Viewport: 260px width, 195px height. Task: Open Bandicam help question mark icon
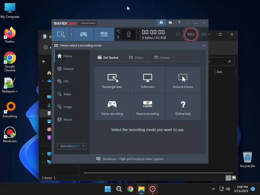pos(179,22)
